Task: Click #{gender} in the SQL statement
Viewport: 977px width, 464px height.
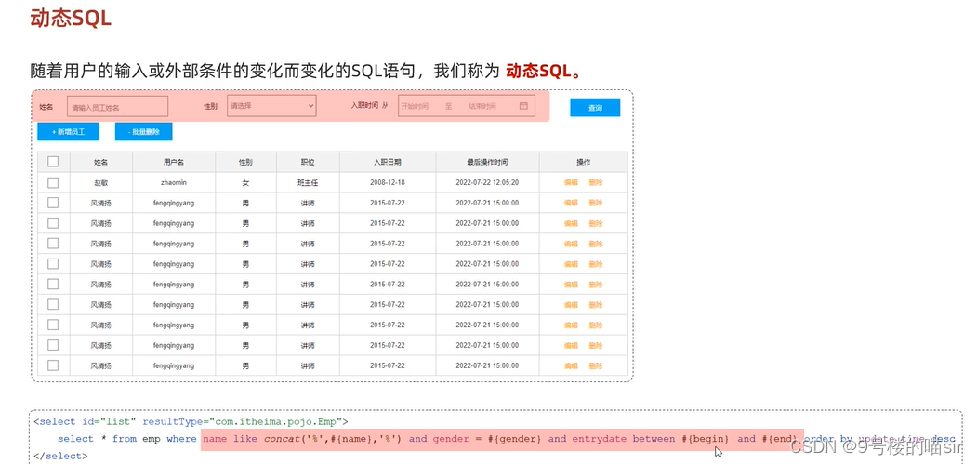Action: [516, 439]
